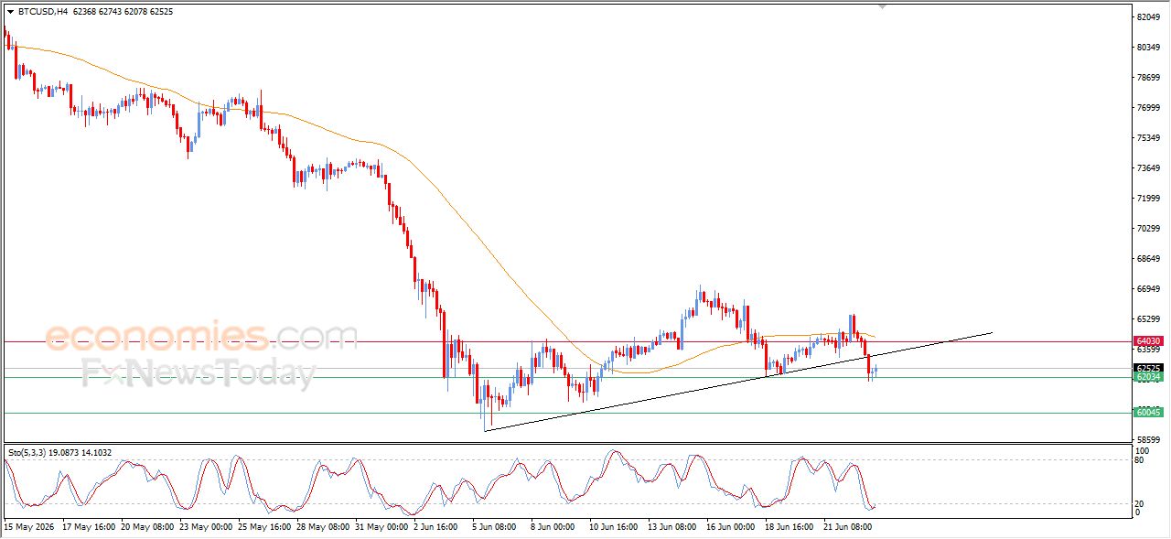1171x539 pixels.
Task: Open the chart menu triangle beside BTCUSD,H4
Action: 10,12
